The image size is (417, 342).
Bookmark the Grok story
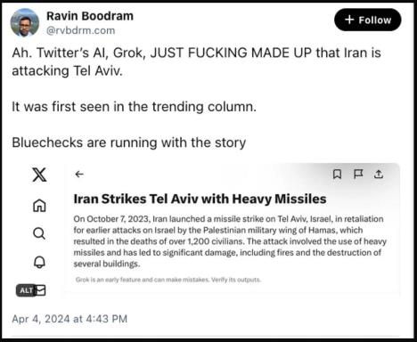[337, 175]
